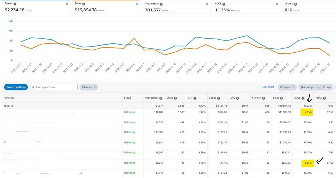Click info icon in CTR column header
The height and width of the screenshot is (178, 336).
click(x=195, y=98)
